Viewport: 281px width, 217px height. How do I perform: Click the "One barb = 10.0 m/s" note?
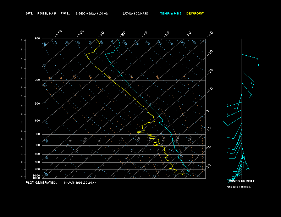coord(239,187)
